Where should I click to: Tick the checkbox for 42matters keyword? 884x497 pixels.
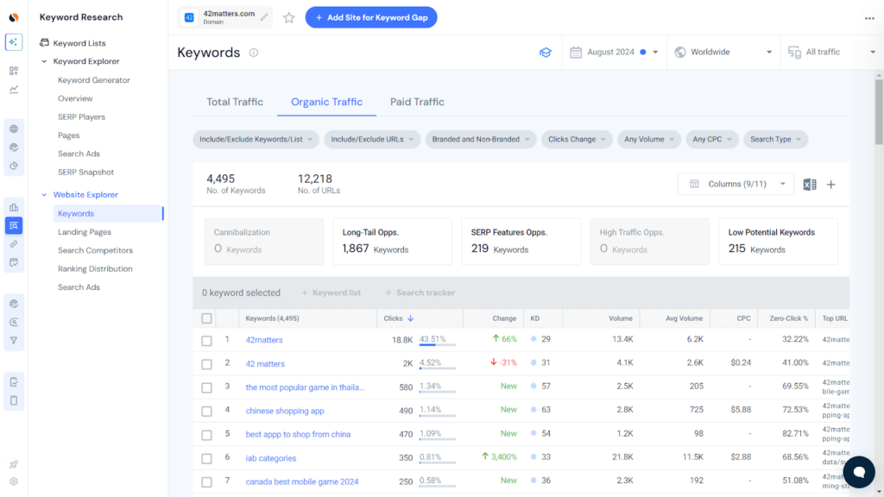(x=206, y=340)
